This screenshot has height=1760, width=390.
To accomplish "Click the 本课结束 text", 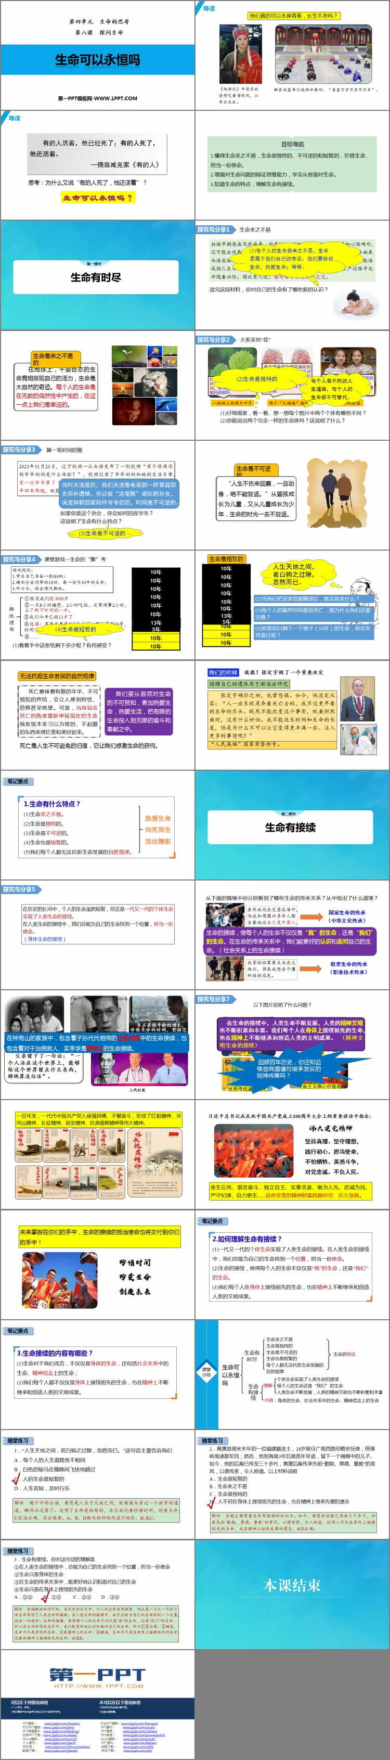I will [x=292, y=1586].
